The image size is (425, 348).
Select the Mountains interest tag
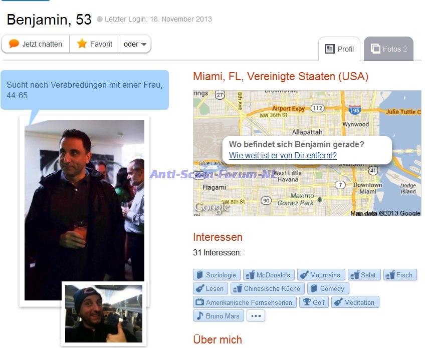(x=321, y=275)
